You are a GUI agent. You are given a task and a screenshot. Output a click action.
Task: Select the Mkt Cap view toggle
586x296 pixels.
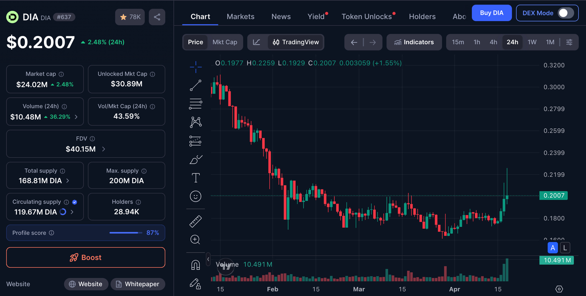tap(225, 42)
